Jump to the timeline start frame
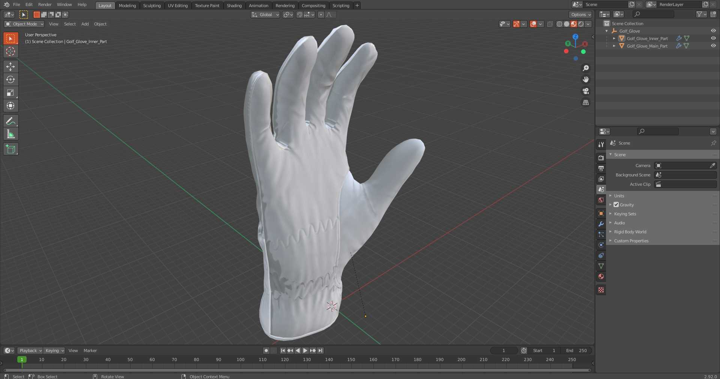The height and width of the screenshot is (379, 720). [283, 351]
